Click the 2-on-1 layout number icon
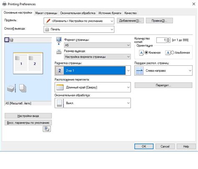This screenshot has width=198, height=169. click(60, 71)
